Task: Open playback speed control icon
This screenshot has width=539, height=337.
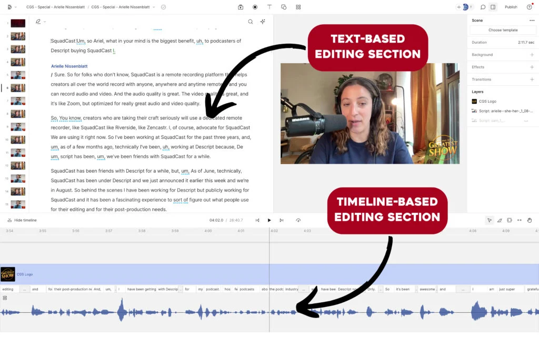Action: tap(298, 220)
